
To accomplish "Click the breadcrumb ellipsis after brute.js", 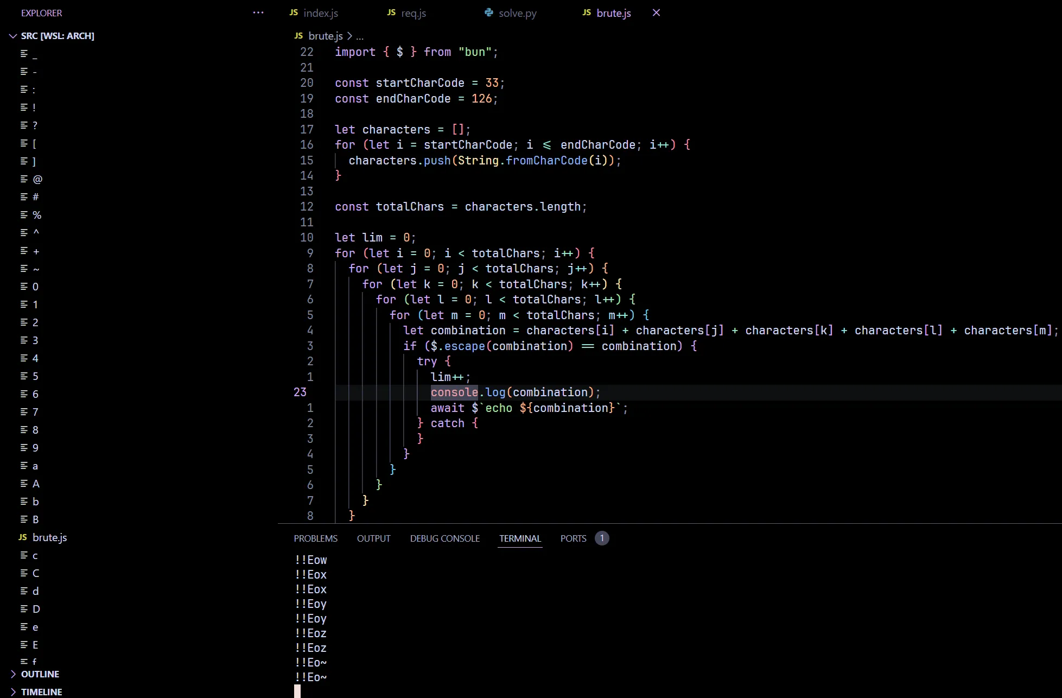I will (360, 36).
